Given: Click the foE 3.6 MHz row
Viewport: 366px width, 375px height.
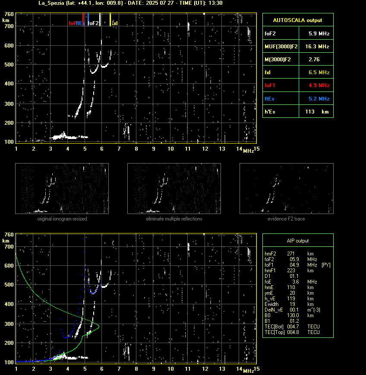Looking at the screenshot, I should (291, 282).
